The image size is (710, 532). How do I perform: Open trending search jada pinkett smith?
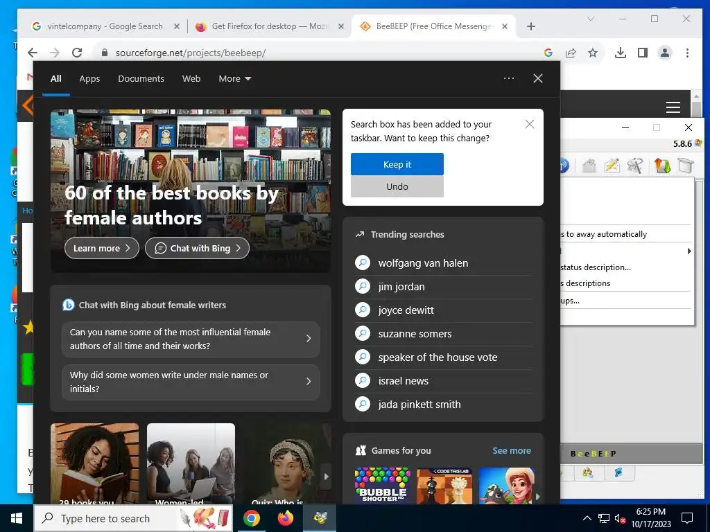pos(443,404)
